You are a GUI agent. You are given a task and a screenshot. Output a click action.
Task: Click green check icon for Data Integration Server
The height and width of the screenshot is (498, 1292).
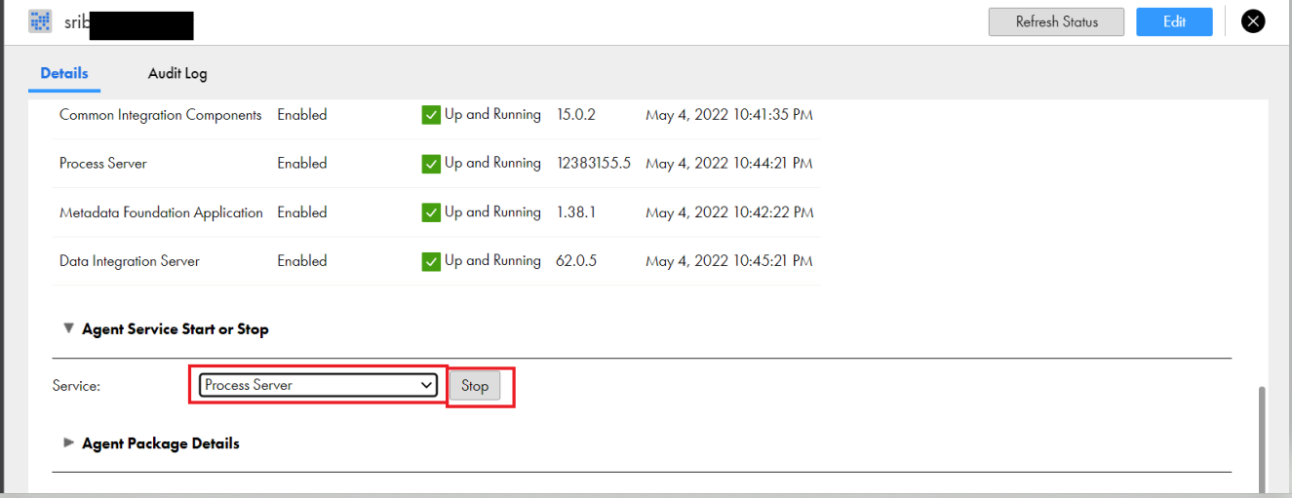[431, 261]
